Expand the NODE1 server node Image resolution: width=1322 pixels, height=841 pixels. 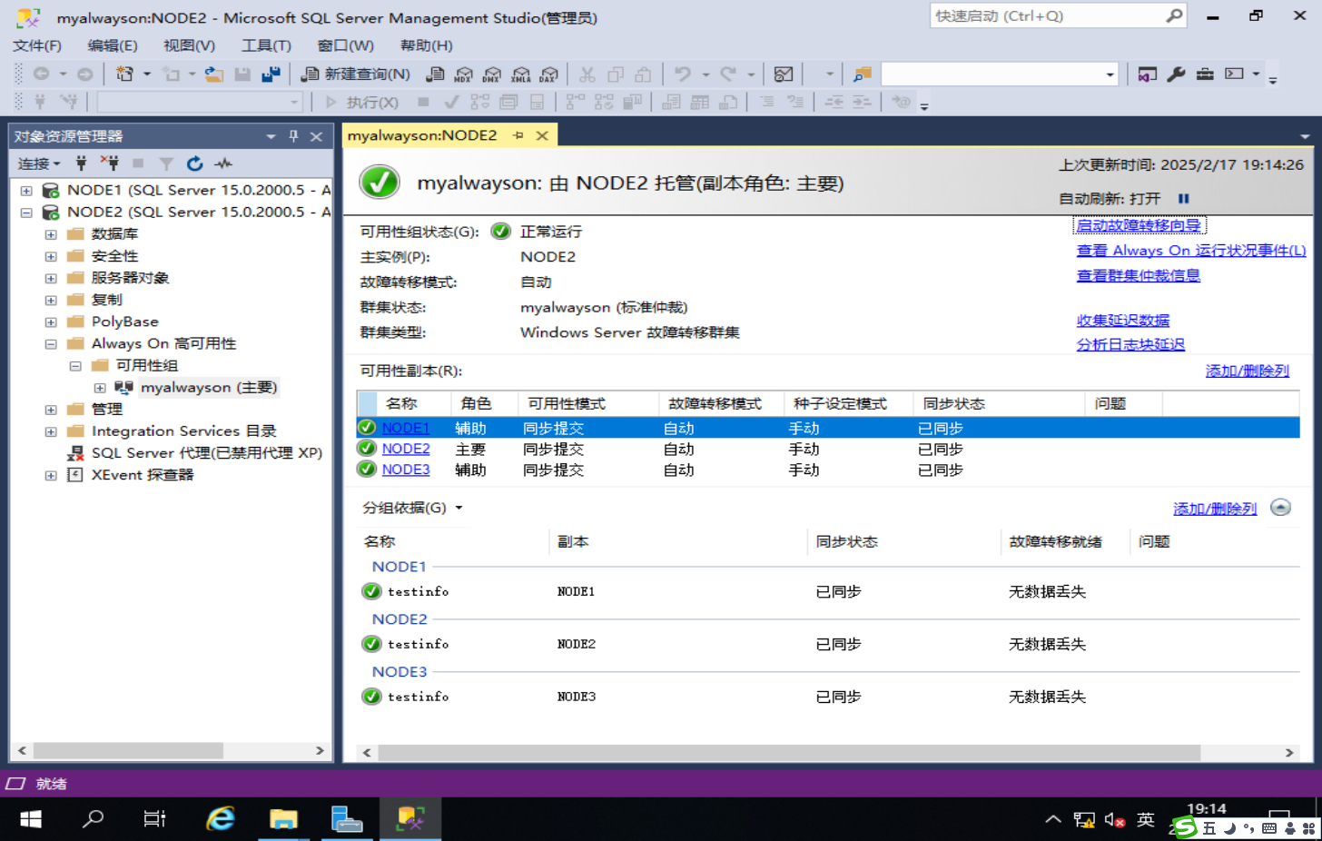point(26,191)
